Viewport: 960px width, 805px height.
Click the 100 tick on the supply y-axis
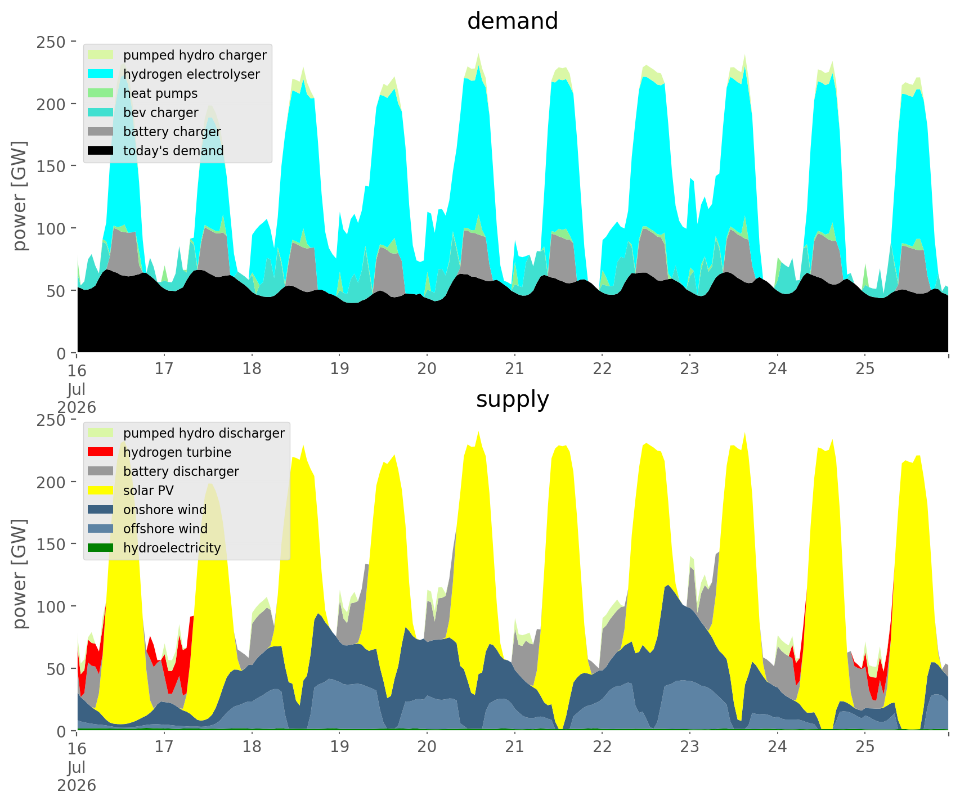(x=52, y=606)
